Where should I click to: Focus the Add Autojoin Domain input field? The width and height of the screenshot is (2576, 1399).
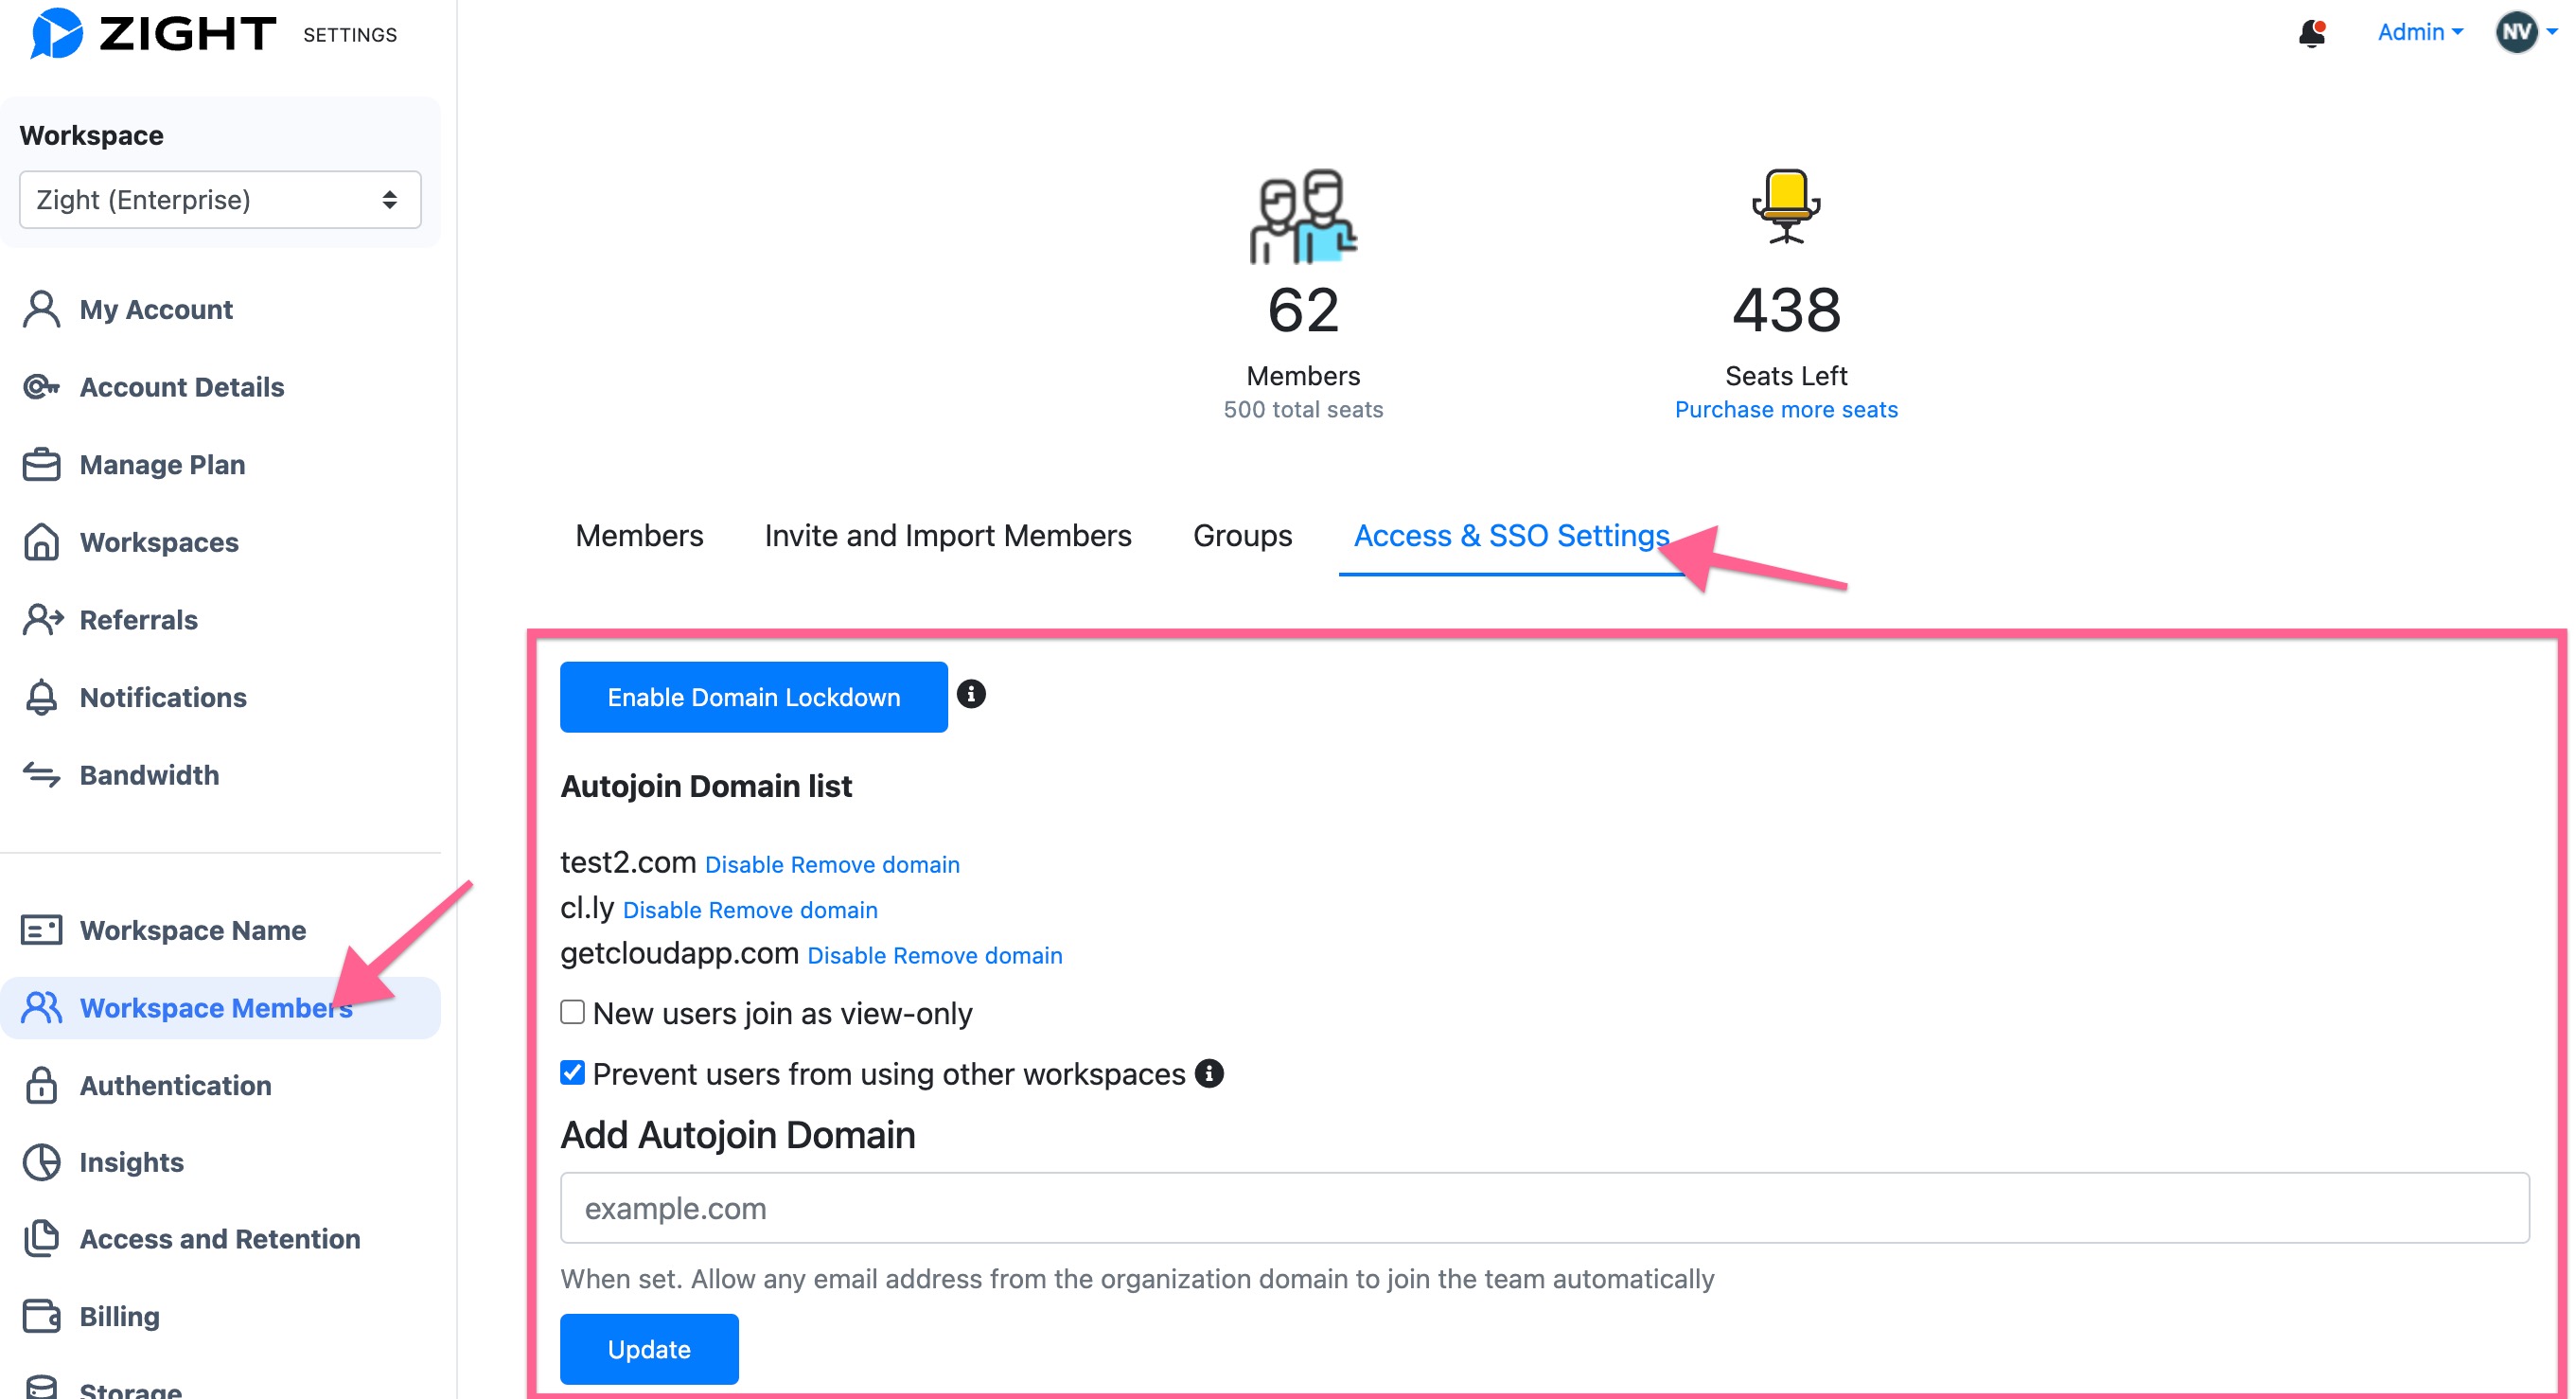1544,1208
